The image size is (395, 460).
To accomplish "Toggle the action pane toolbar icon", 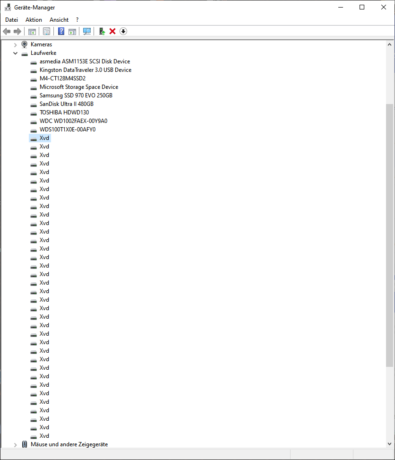I will point(72,31).
